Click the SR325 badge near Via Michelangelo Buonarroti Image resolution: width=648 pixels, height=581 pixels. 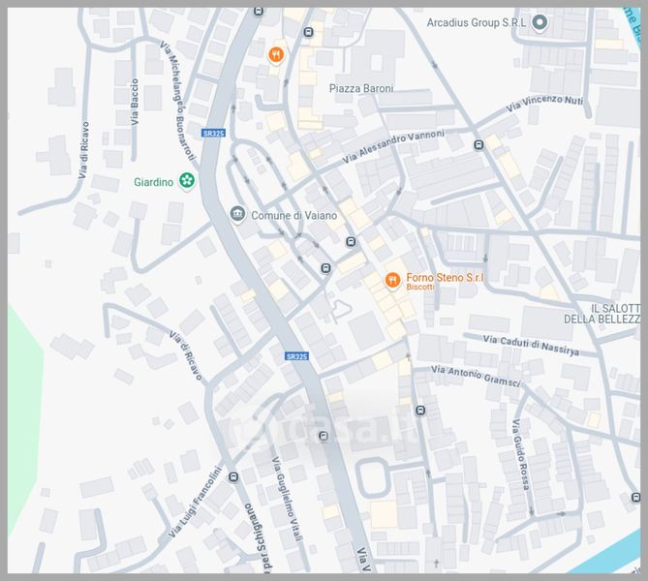point(214,133)
